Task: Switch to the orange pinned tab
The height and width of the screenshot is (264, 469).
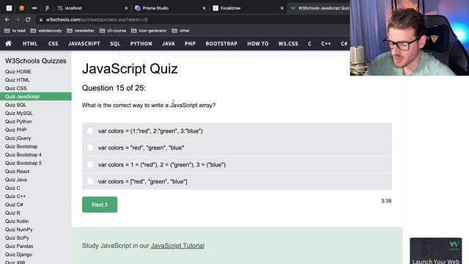Action: (21, 8)
